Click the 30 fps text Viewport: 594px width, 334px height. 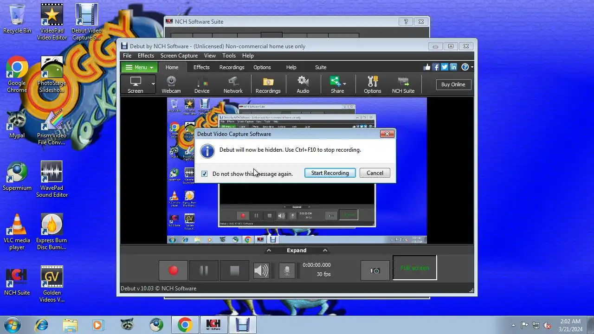[x=324, y=274]
